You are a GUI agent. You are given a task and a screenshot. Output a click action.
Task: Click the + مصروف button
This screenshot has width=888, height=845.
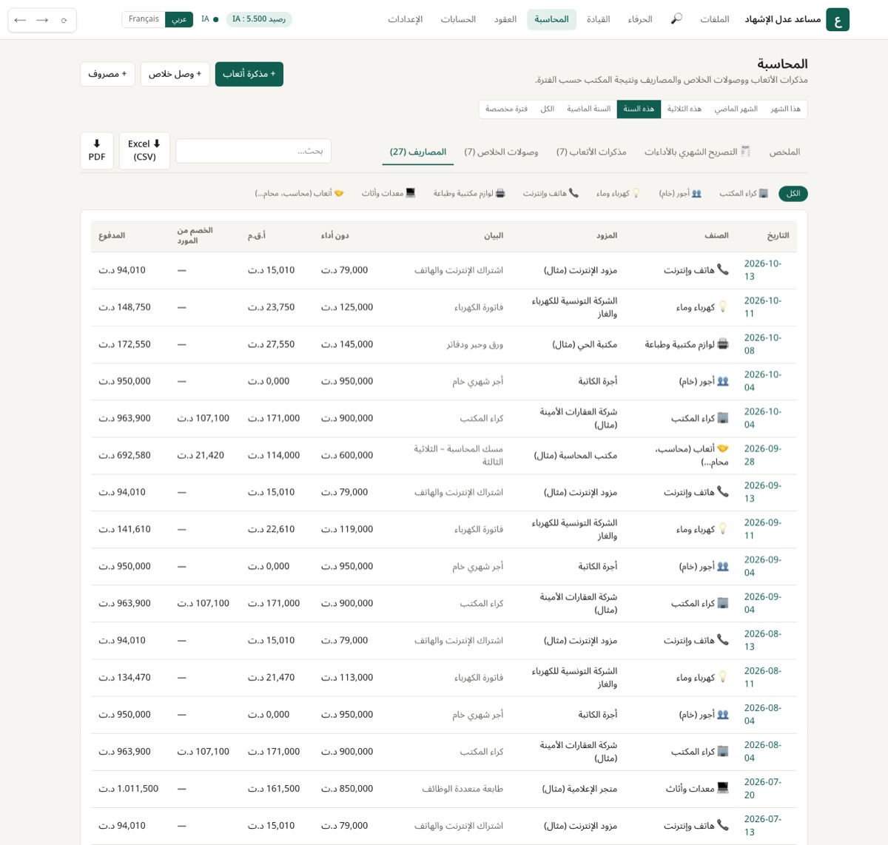107,74
